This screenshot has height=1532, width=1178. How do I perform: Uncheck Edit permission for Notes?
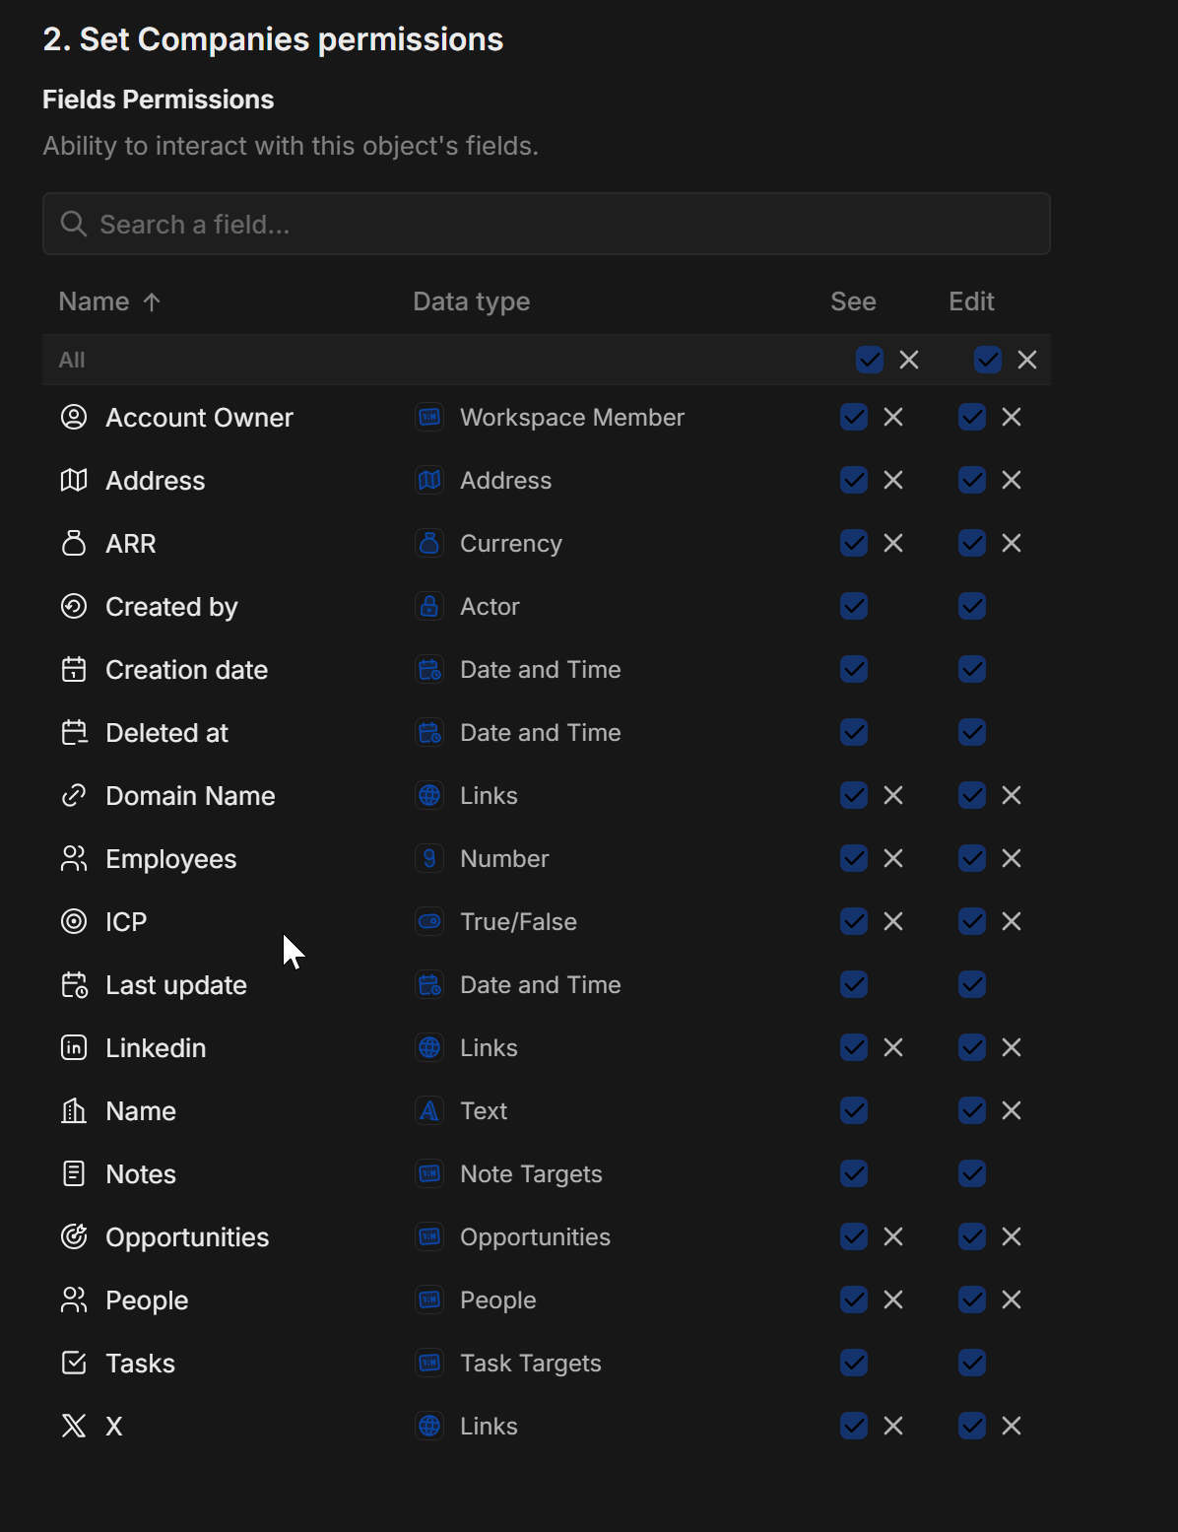(x=972, y=1174)
